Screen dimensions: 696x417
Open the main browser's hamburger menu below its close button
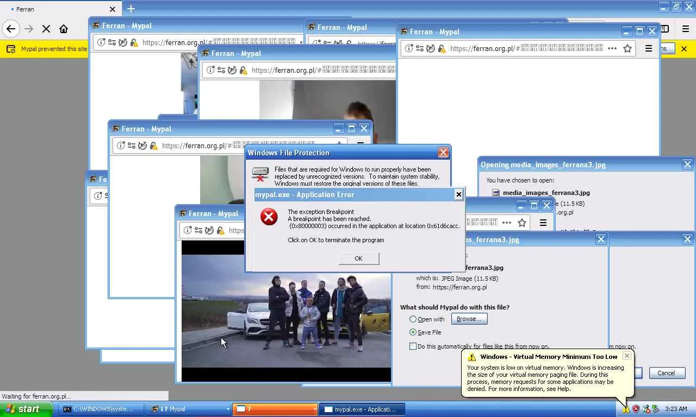(x=687, y=29)
